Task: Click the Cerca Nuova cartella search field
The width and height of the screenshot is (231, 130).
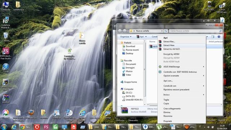Action: pyautogui.click(x=196, y=31)
